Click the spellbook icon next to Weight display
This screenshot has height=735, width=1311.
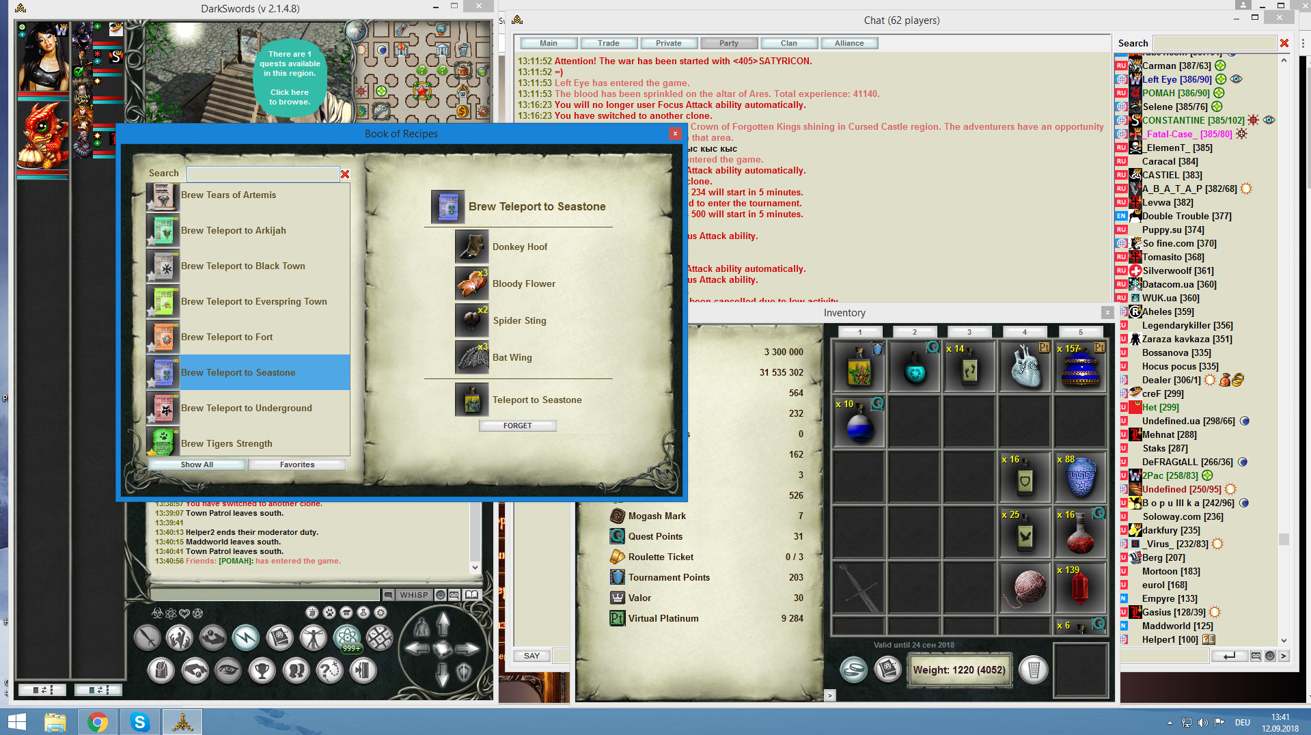(888, 669)
